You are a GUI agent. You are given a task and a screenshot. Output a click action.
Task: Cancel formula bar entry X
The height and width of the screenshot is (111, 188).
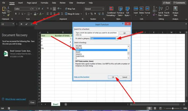(x=21, y=24)
